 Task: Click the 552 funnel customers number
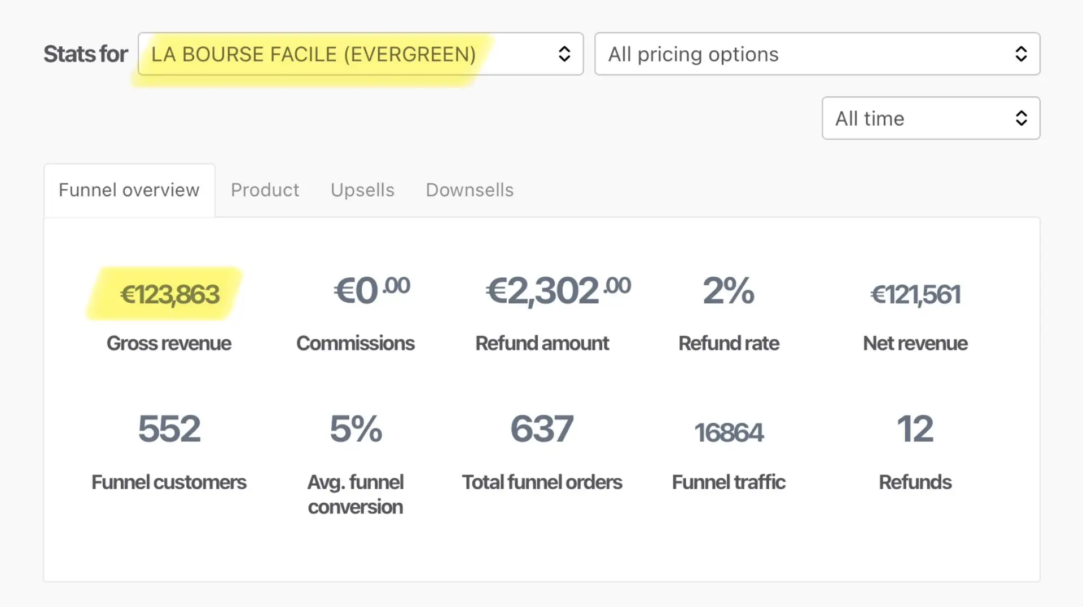click(169, 429)
